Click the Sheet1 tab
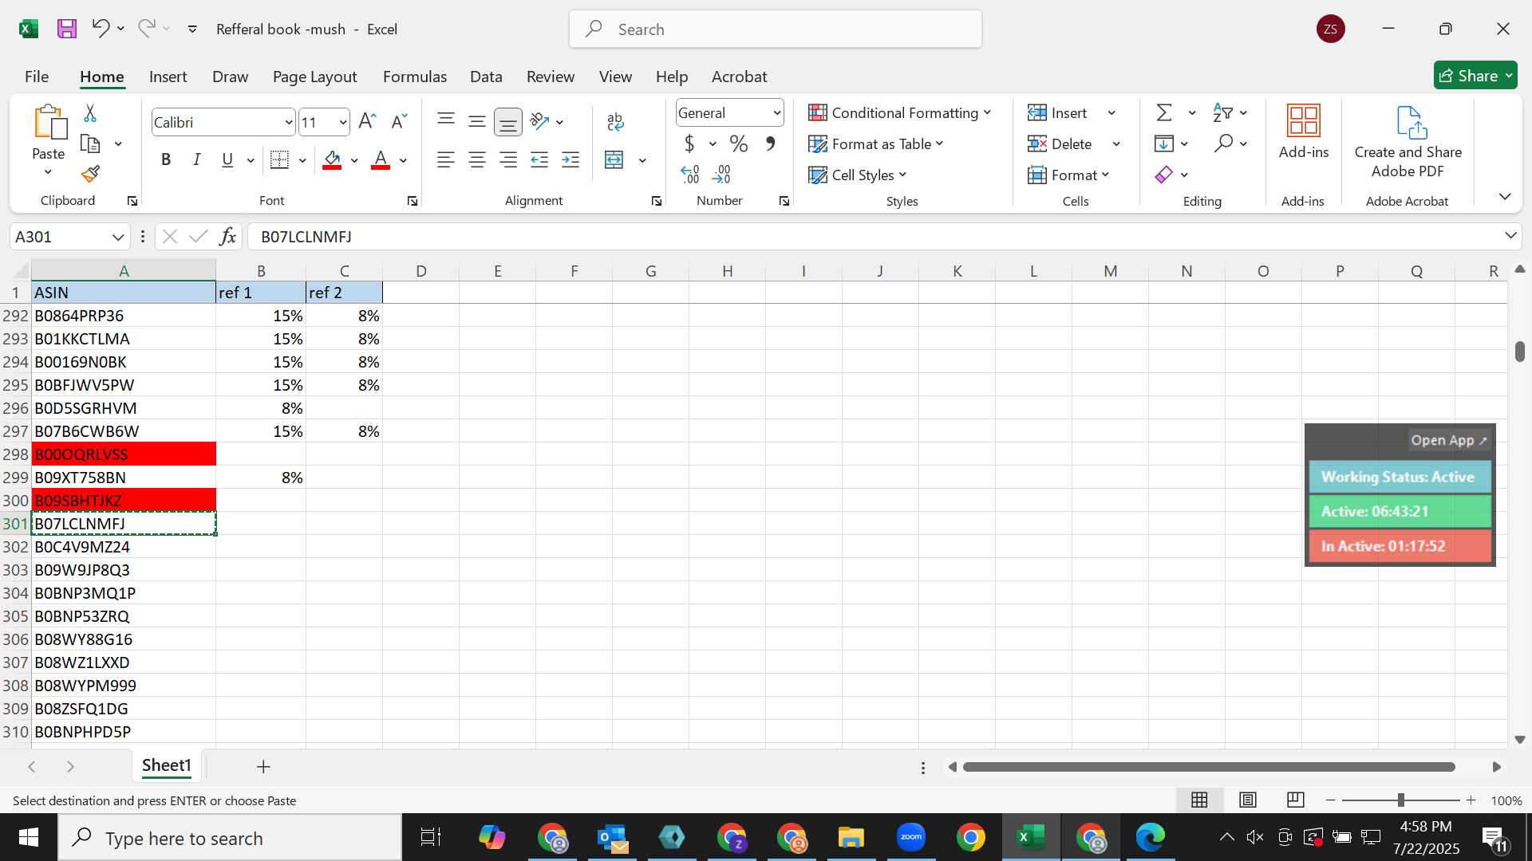Image resolution: width=1532 pixels, height=861 pixels. coord(167,766)
